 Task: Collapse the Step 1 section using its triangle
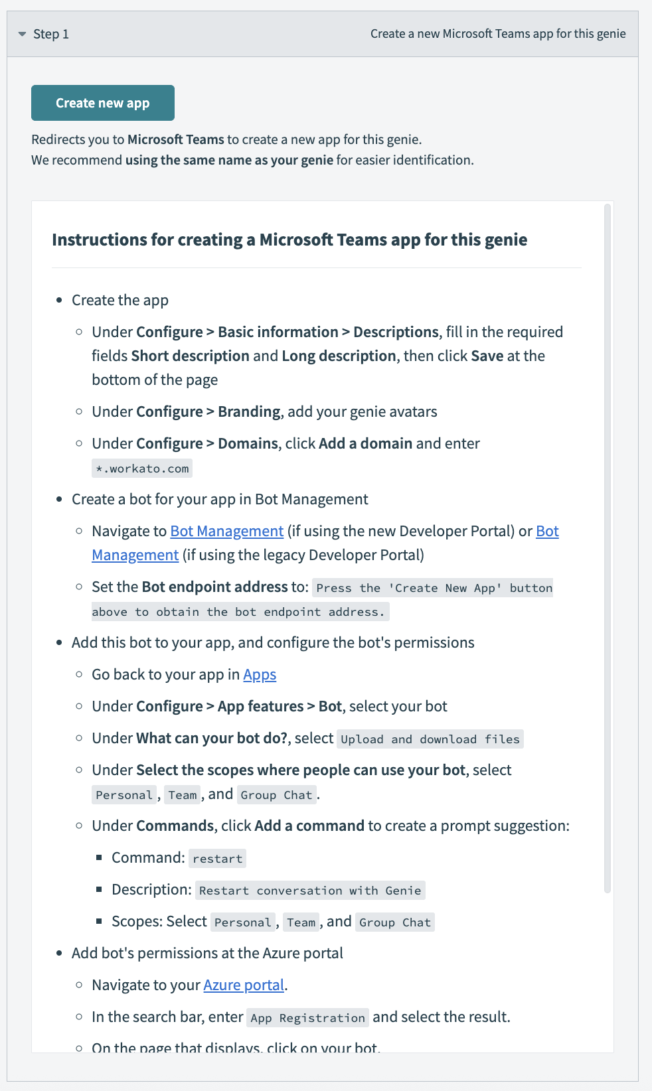tap(21, 33)
